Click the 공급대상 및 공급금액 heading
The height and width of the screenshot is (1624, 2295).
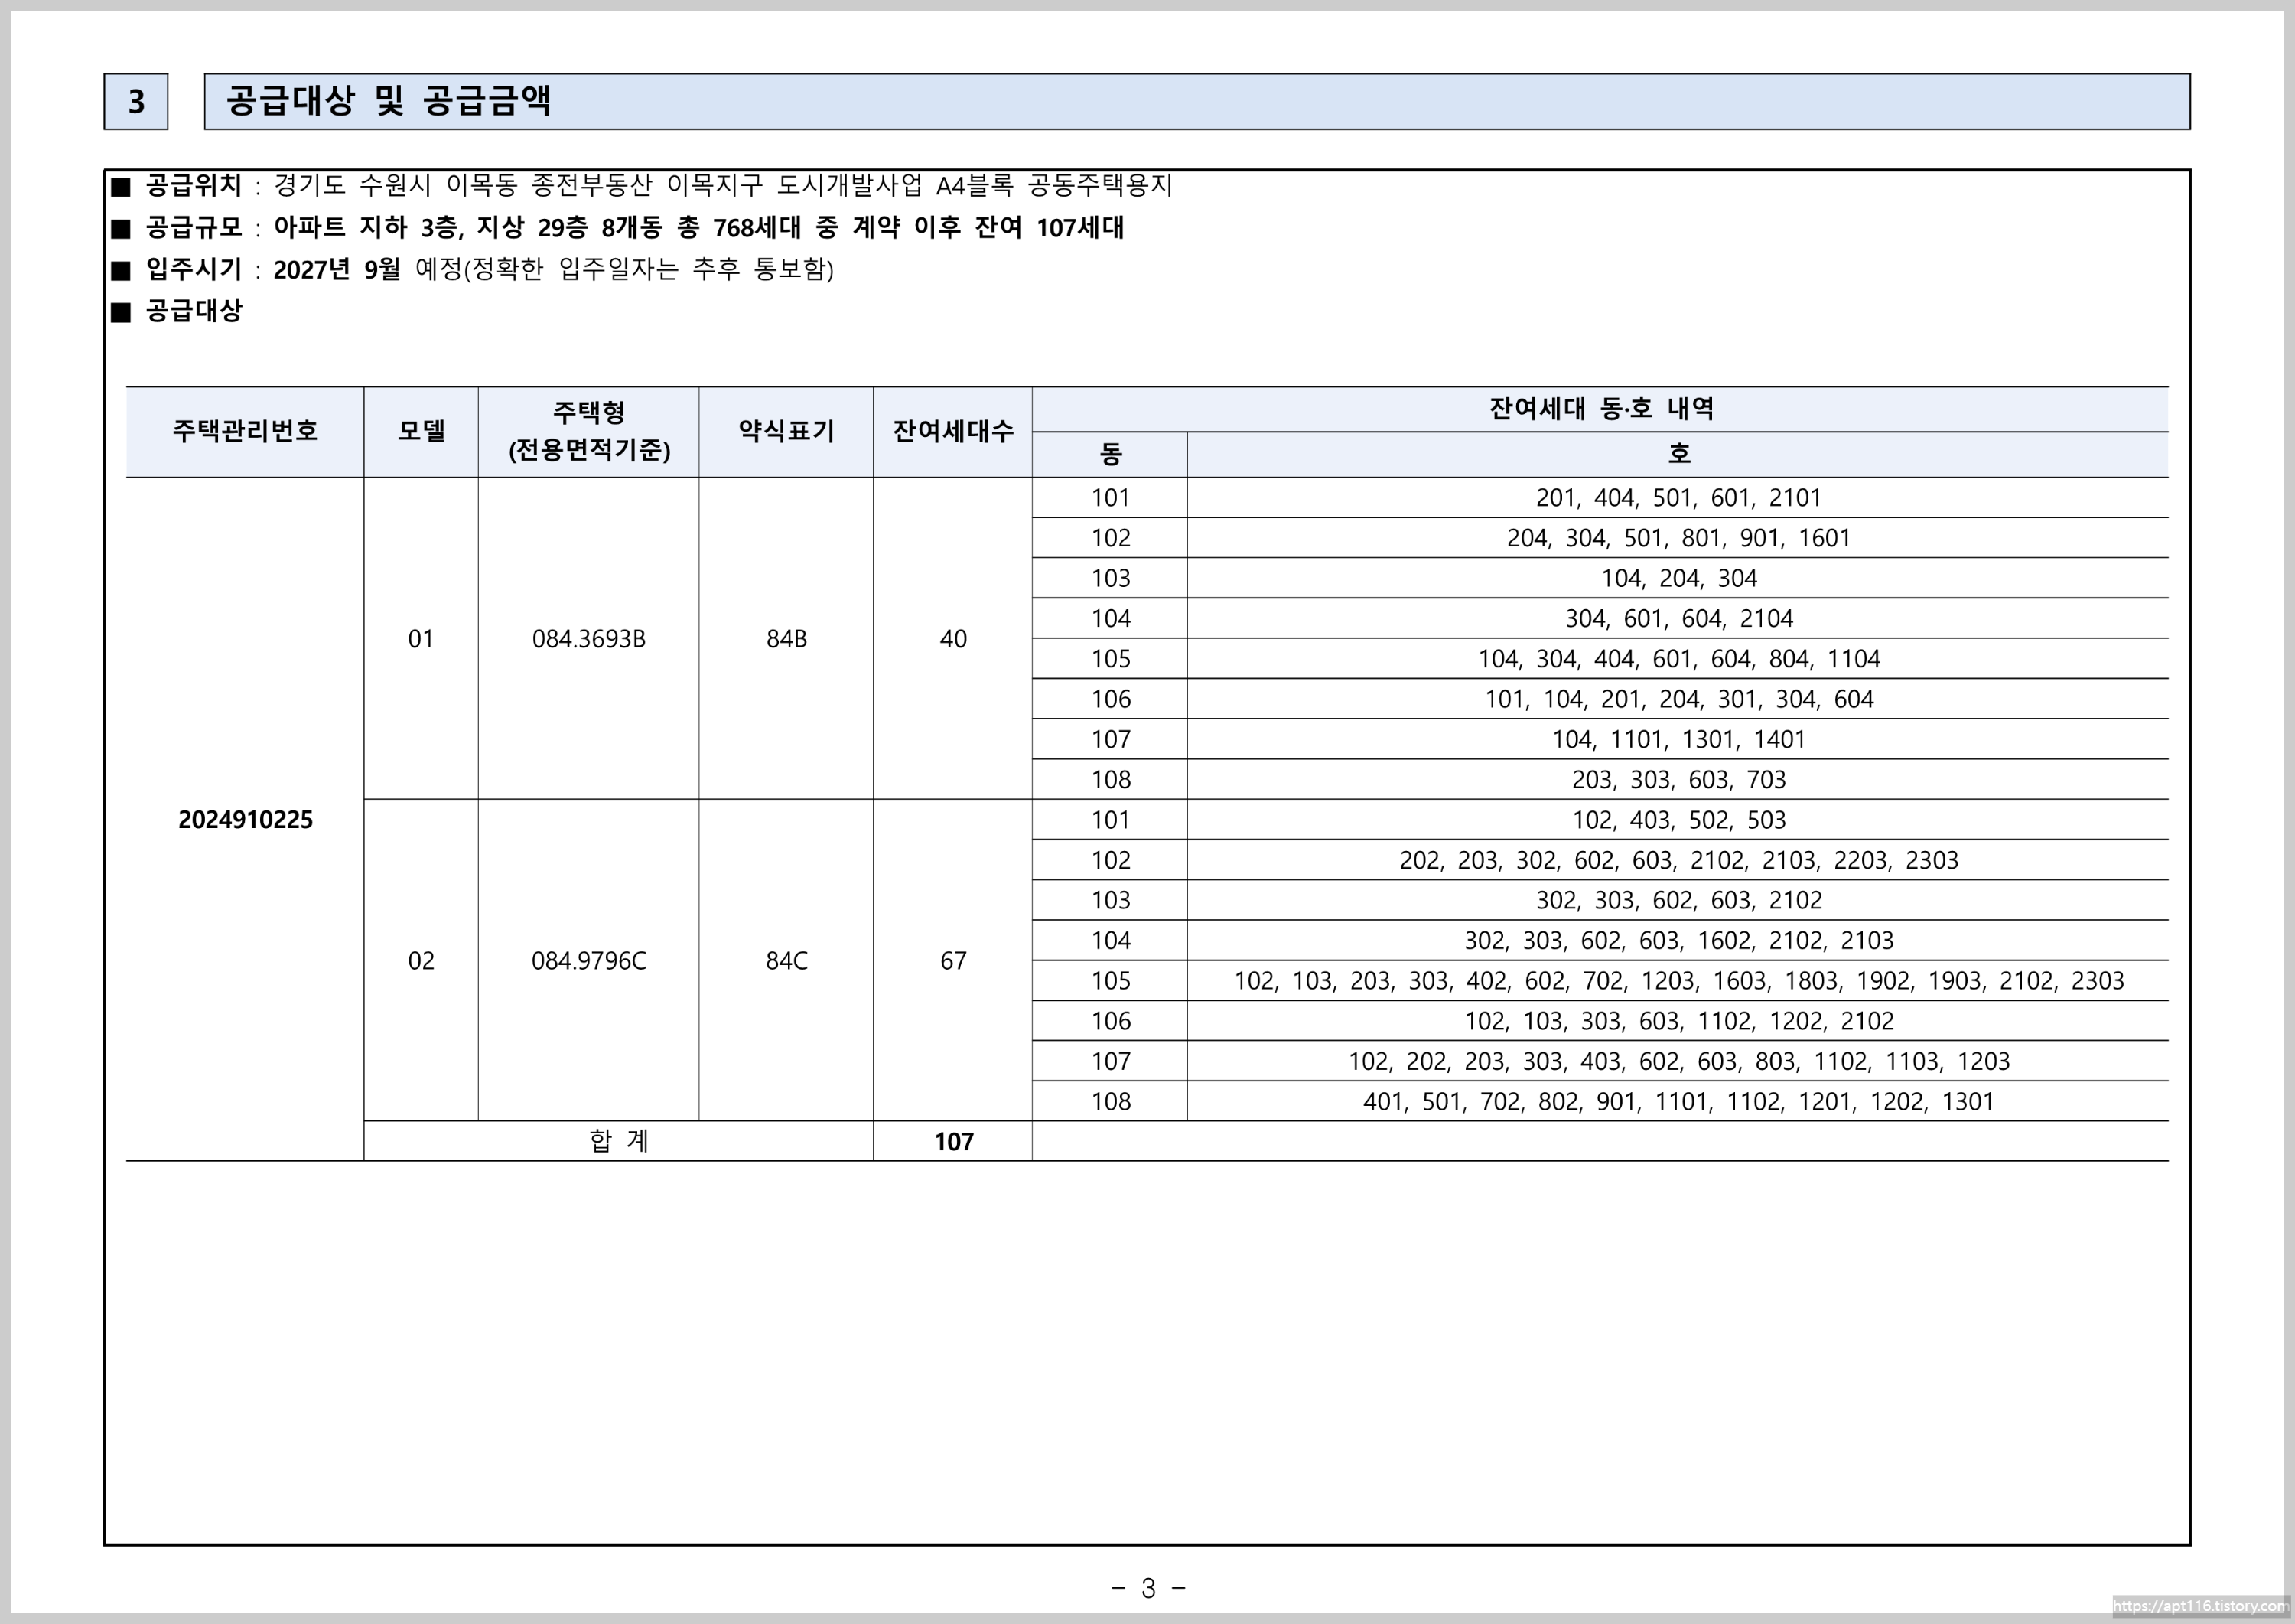pyautogui.click(x=389, y=101)
